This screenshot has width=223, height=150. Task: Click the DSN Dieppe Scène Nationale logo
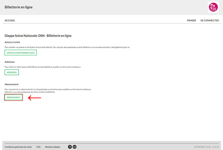pos(213,7)
